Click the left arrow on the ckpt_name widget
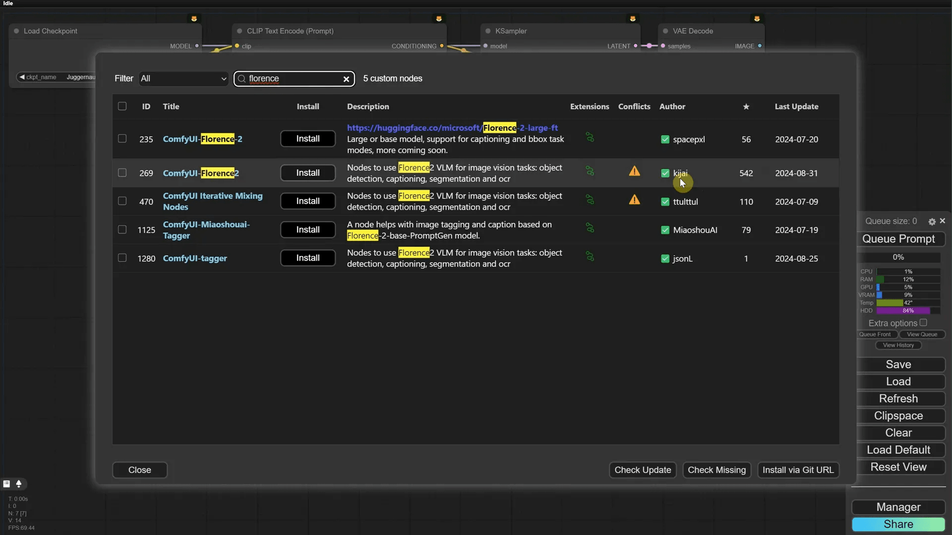Viewport: 952px width, 535px height. (23, 76)
